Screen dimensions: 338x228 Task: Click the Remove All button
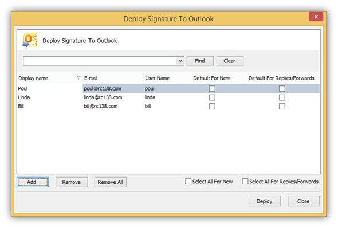pyautogui.click(x=111, y=182)
